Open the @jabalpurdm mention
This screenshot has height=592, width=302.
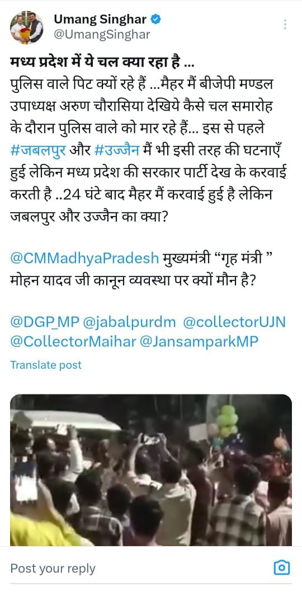click(129, 322)
